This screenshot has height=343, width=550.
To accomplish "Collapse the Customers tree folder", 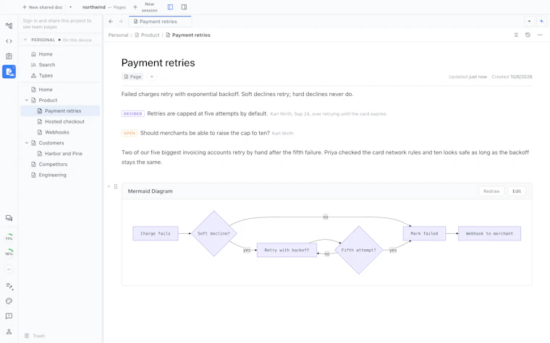I will pos(27,143).
